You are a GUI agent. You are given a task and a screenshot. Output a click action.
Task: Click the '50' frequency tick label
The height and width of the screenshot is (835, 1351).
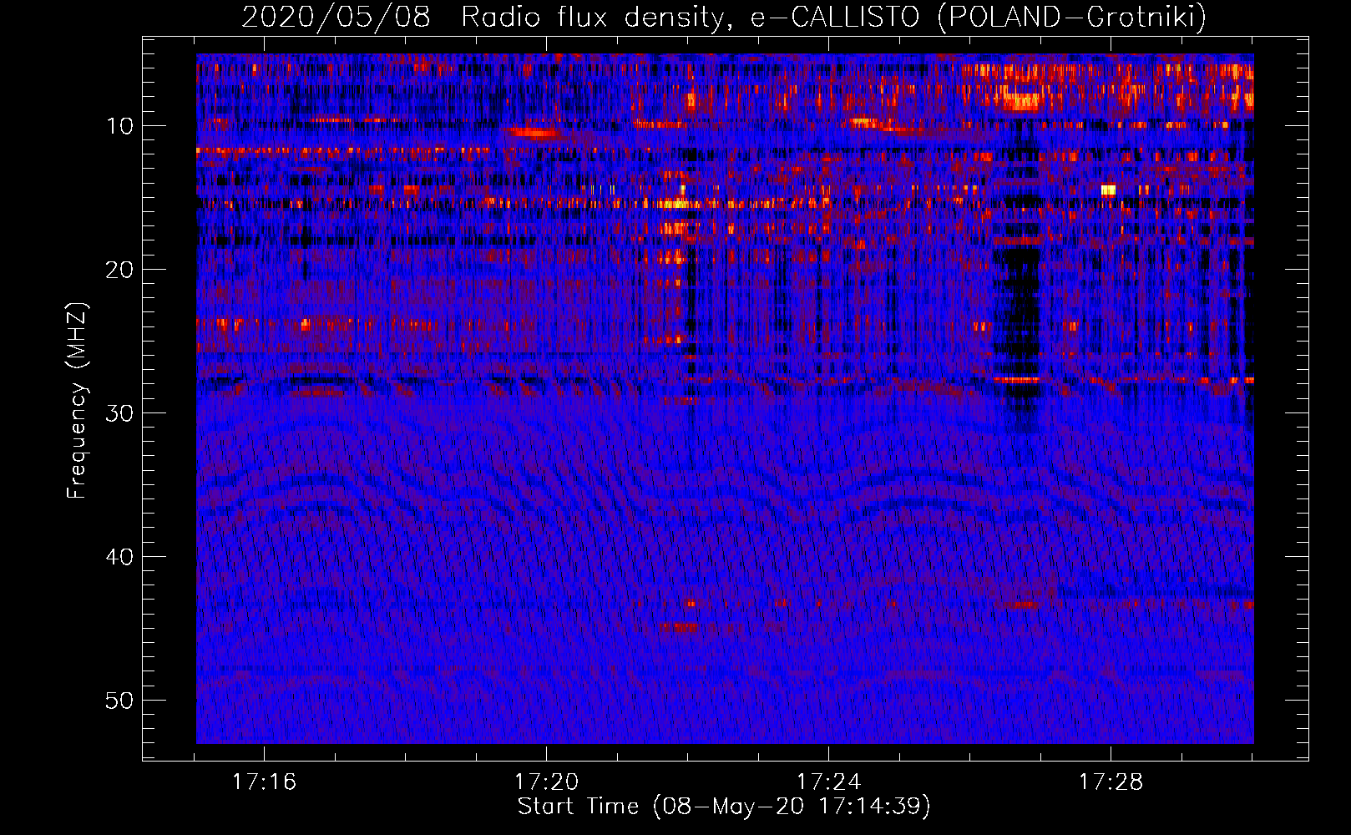pyautogui.click(x=120, y=701)
